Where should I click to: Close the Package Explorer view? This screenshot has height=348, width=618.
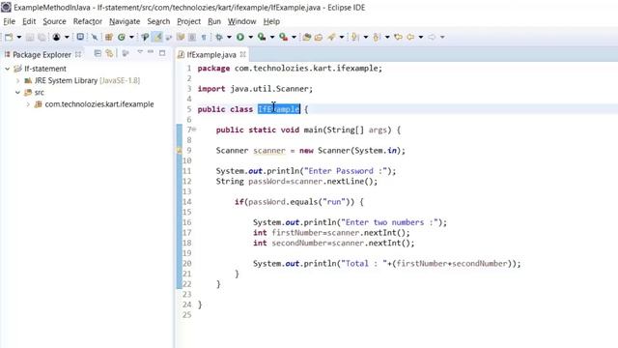(x=78, y=54)
